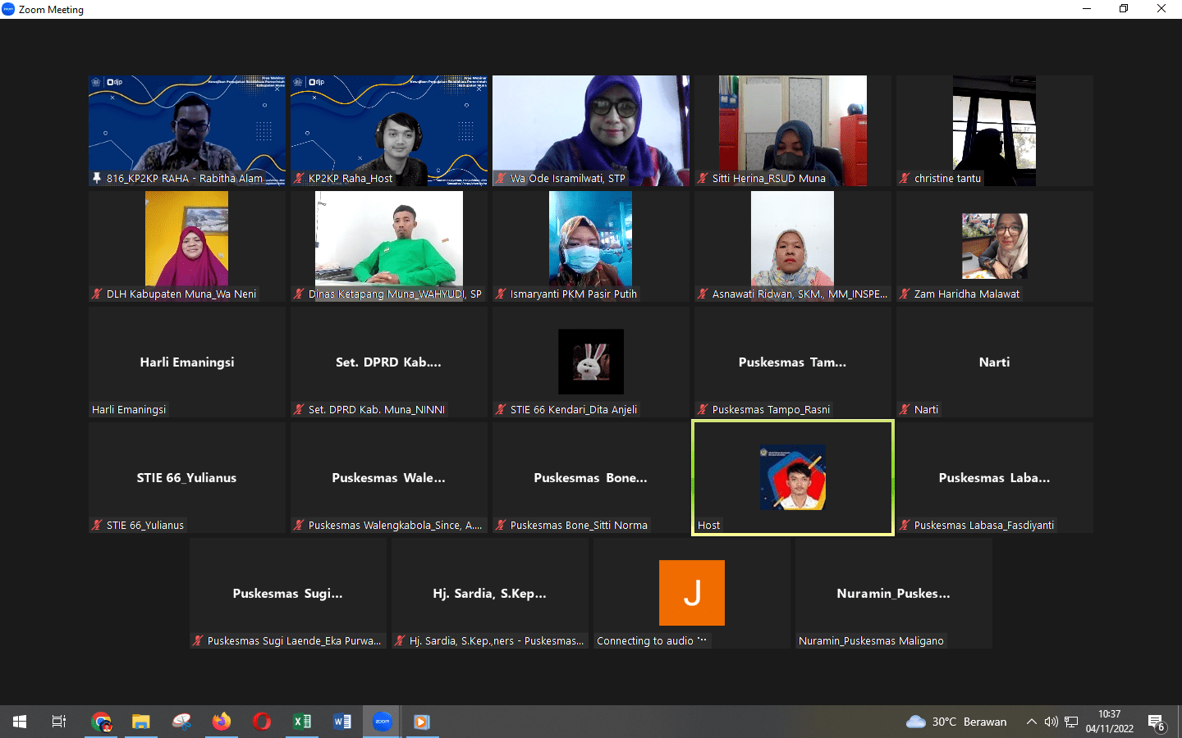The image size is (1182, 738).
Task: Open Task View on the taskbar
Action: 59,722
